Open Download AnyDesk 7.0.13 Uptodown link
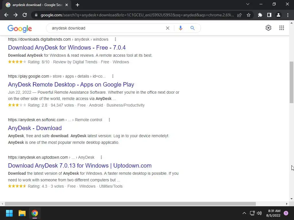This screenshot has height=220, width=294. tap(80, 166)
